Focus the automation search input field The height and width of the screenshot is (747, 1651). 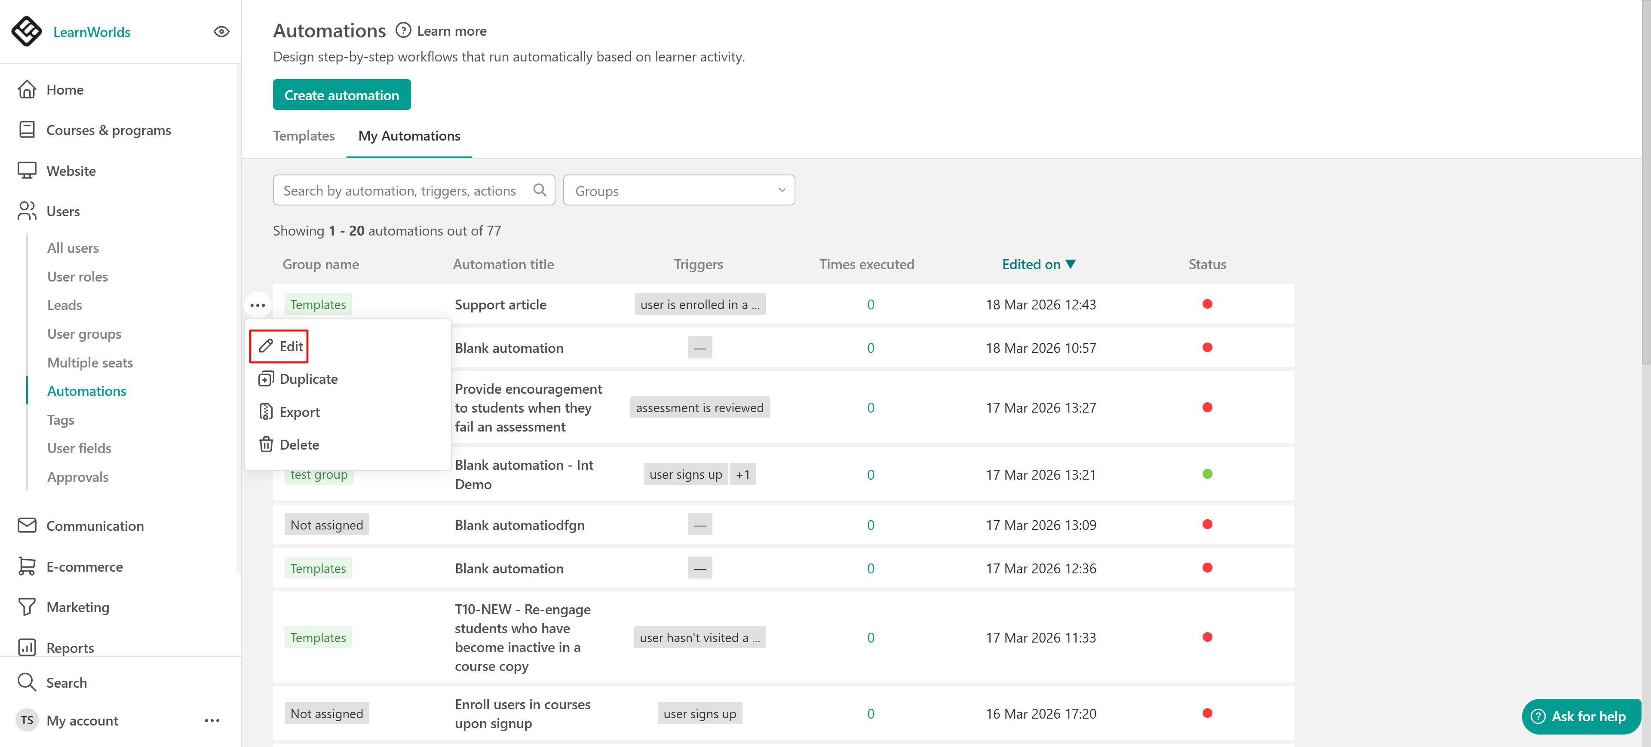point(400,190)
